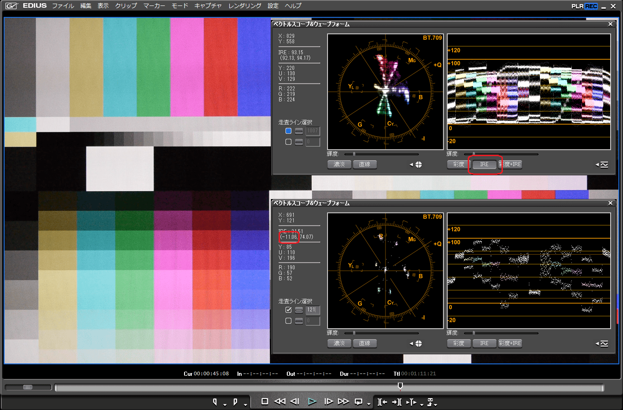The height and width of the screenshot is (410, 623).
Task: Open the ファイル menu
Action: coord(63,6)
